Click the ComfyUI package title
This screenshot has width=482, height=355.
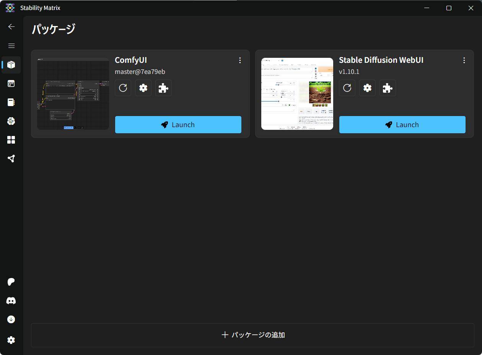click(131, 60)
